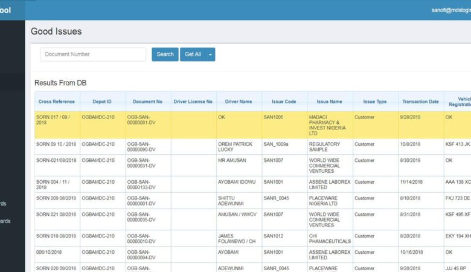Select cell SORN 020 09/2018
The height and width of the screenshot is (272, 471).
pos(56,268)
